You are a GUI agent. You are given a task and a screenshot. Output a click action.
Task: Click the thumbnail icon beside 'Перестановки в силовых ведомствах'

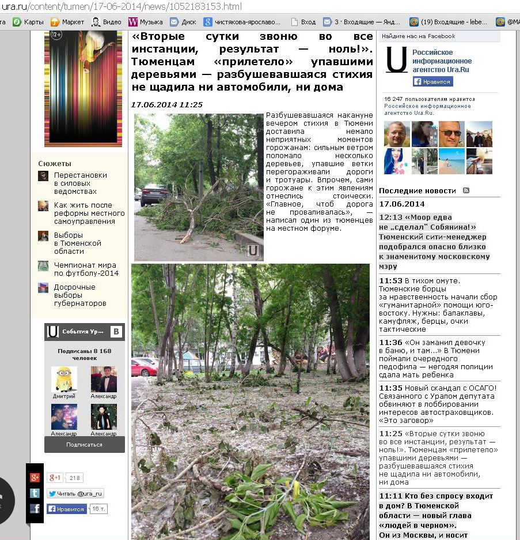43,176
